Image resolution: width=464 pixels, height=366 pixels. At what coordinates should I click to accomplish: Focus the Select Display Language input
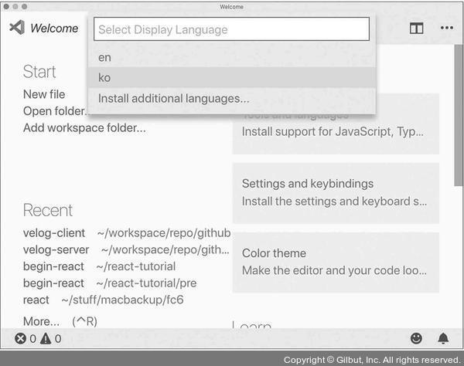pos(231,29)
